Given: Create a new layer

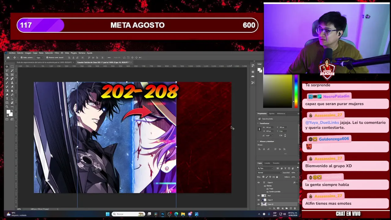Looking at the screenshot, I should (x=291, y=208).
